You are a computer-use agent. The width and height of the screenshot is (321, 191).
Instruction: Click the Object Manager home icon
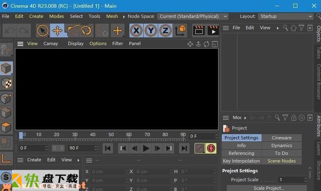[293, 28]
